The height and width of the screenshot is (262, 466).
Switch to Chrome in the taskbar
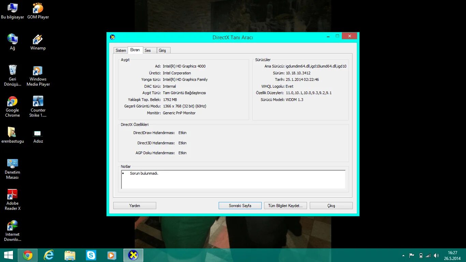(x=28, y=255)
